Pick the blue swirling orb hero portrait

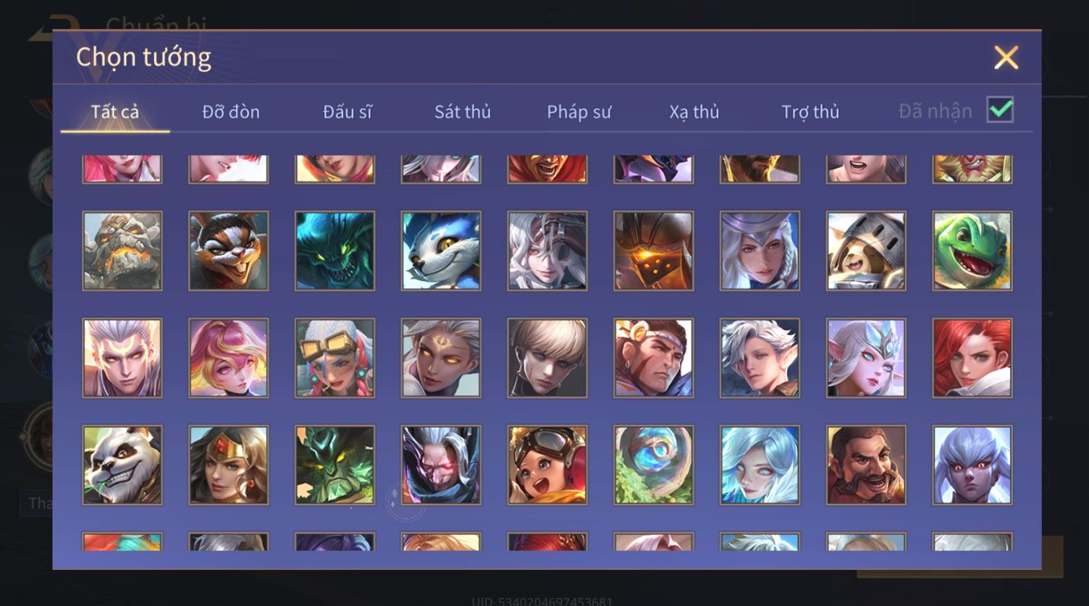[x=654, y=465]
